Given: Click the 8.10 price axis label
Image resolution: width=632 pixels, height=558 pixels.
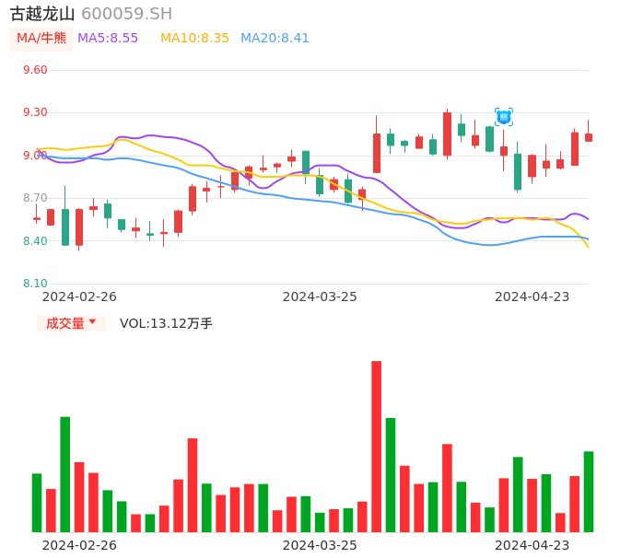Looking at the screenshot, I should coord(34,284).
